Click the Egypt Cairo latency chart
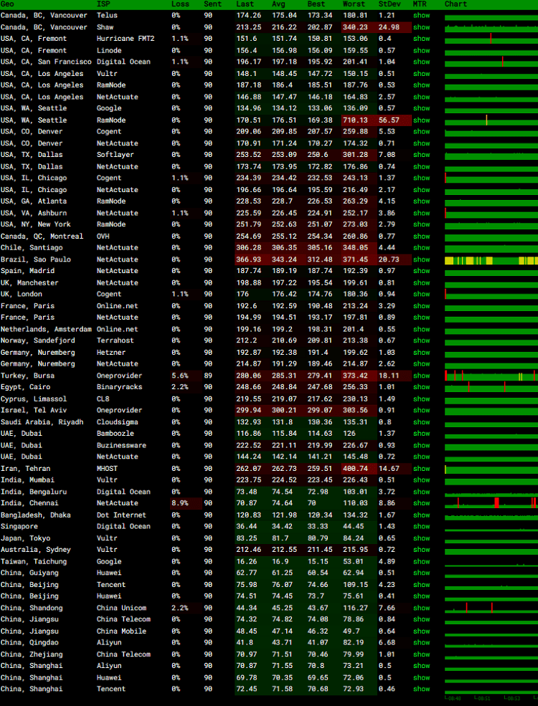538x706 pixels. point(491,387)
